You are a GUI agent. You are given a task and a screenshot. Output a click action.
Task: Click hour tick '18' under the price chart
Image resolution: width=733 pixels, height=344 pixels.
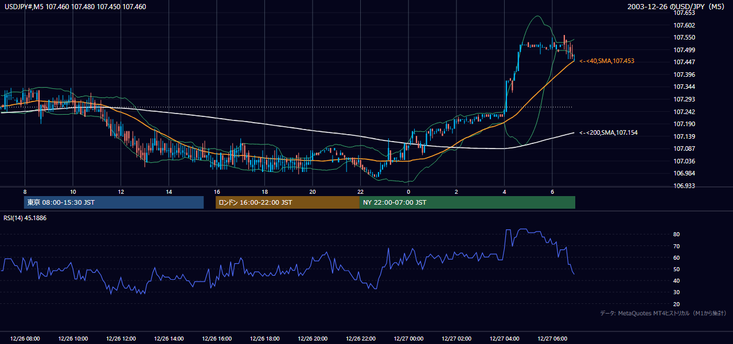(x=264, y=191)
